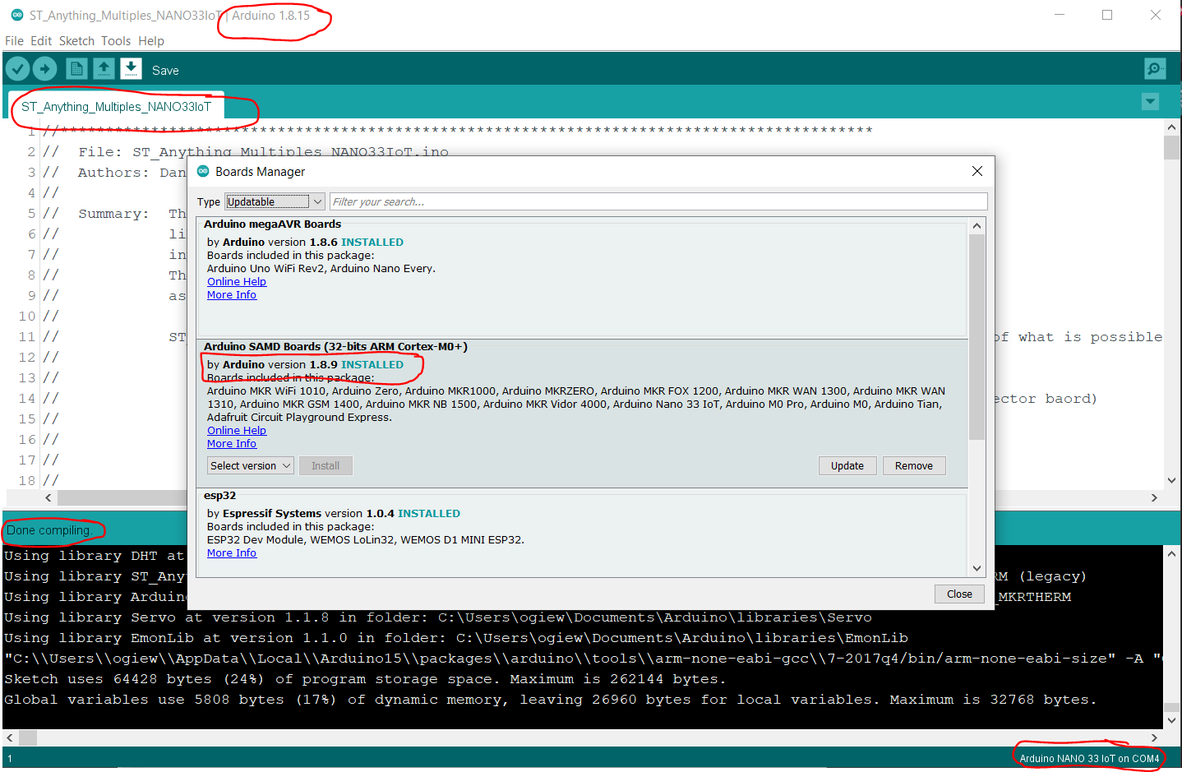Open More Info link for SAMD Boards

[x=232, y=444]
